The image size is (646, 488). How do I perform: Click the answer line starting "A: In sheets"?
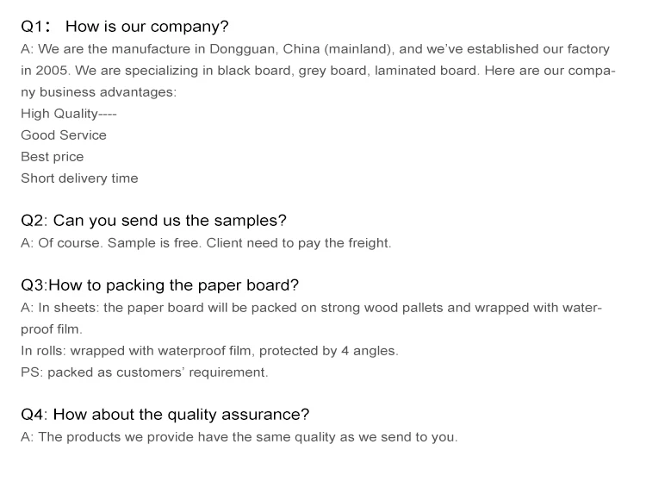(x=311, y=308)
